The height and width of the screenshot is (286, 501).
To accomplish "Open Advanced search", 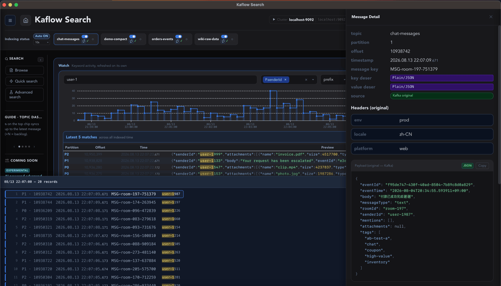I will (x=24, y=94).
